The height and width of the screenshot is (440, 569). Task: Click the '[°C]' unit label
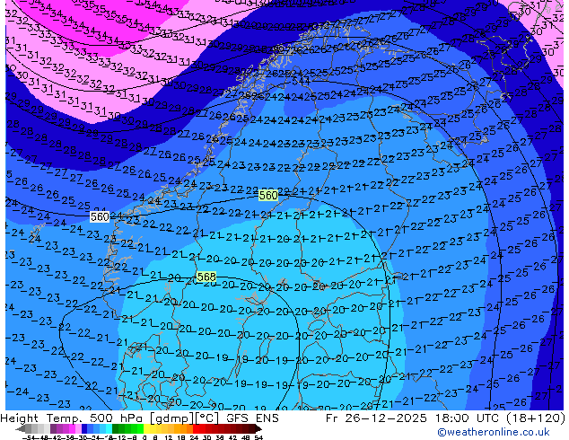point(206,418)
